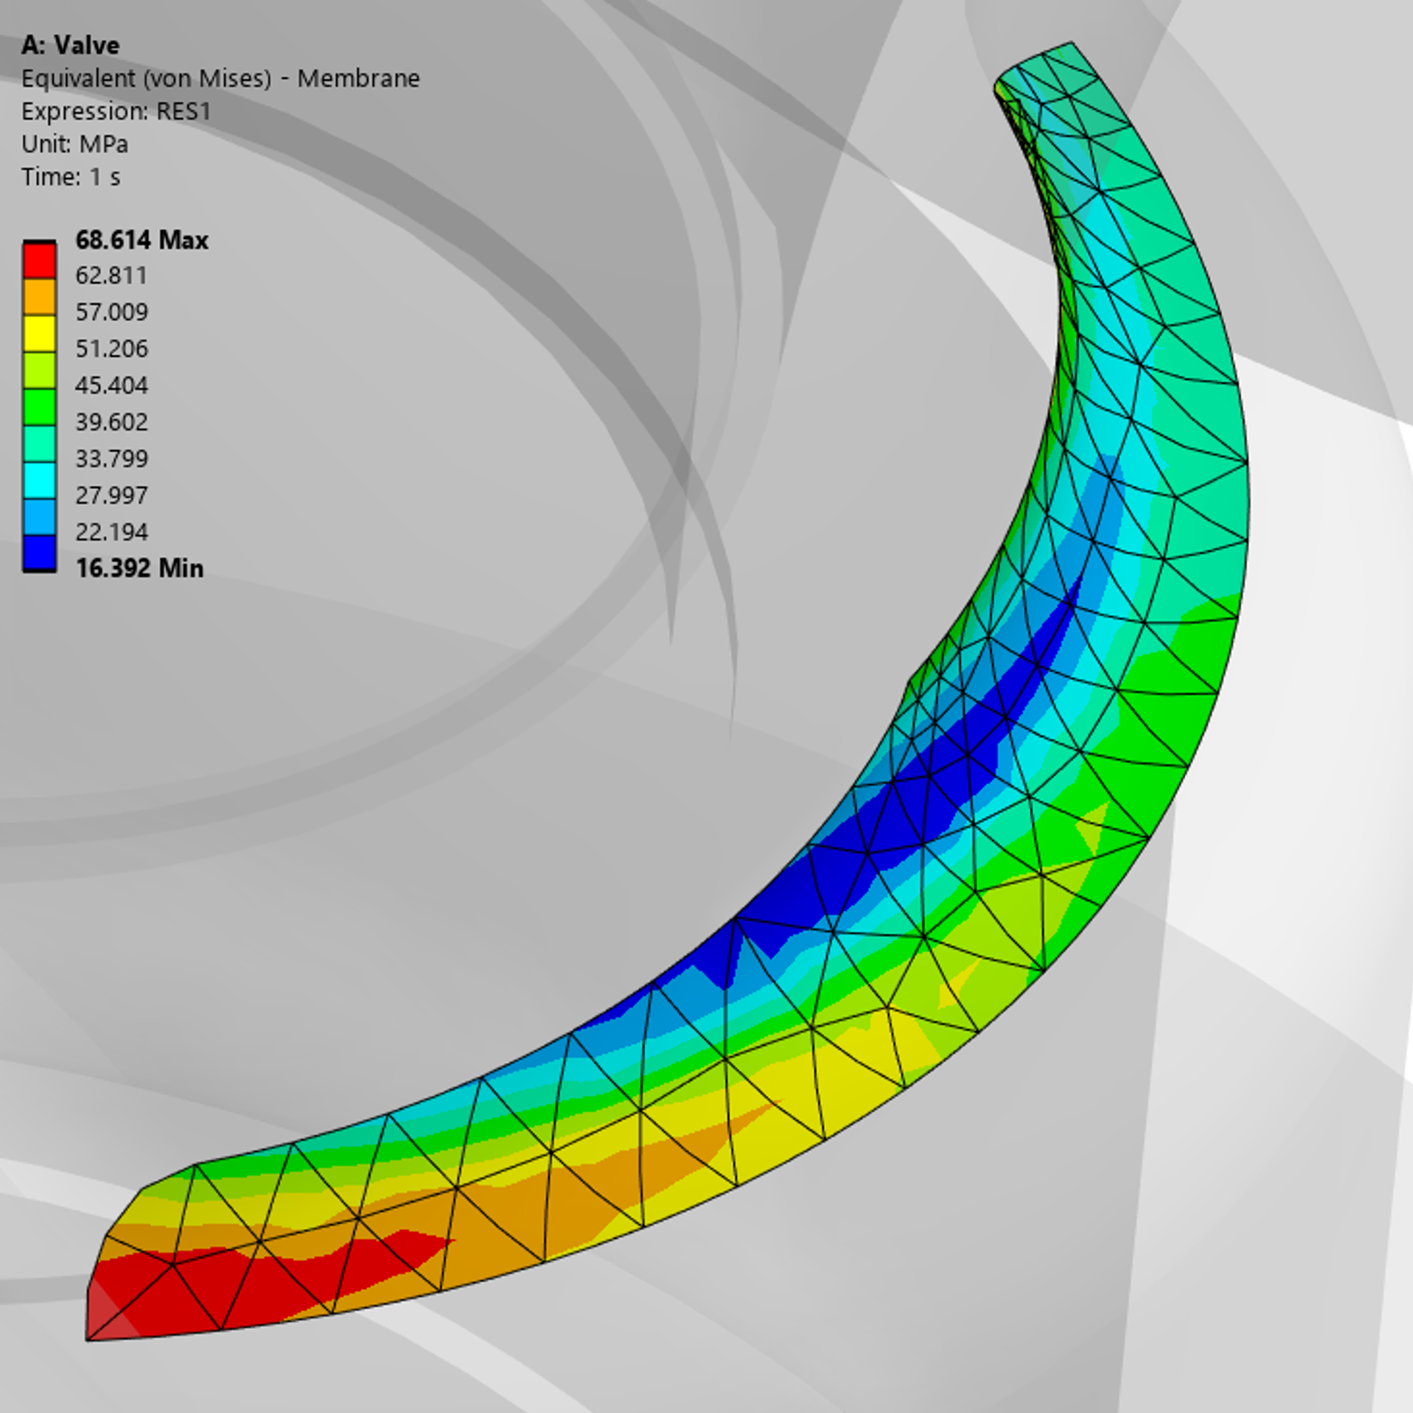Click the 'Expression: RES1' label

(116, 112)
